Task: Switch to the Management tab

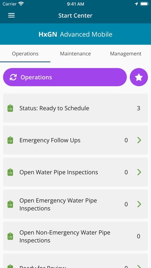Action: coord(126,54)
